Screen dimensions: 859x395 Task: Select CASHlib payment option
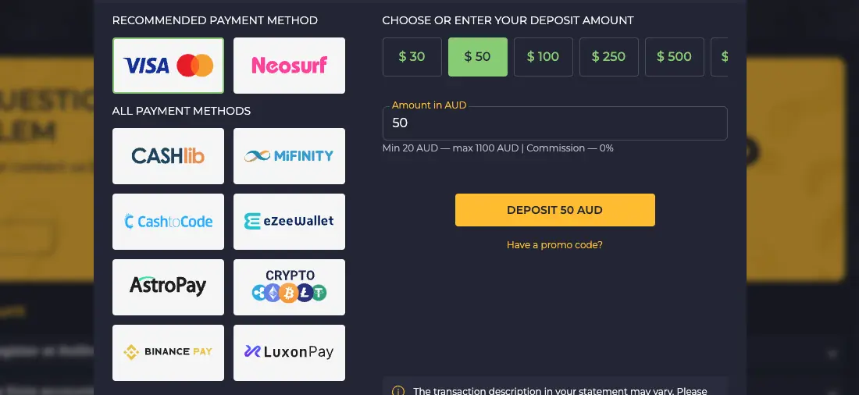click(168, 156)
